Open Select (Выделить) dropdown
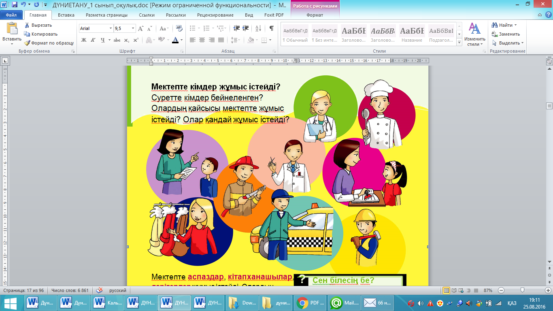 [508, 43]
